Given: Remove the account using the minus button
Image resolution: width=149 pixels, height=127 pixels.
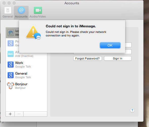Looking at the screenshot, I should 19,114.
